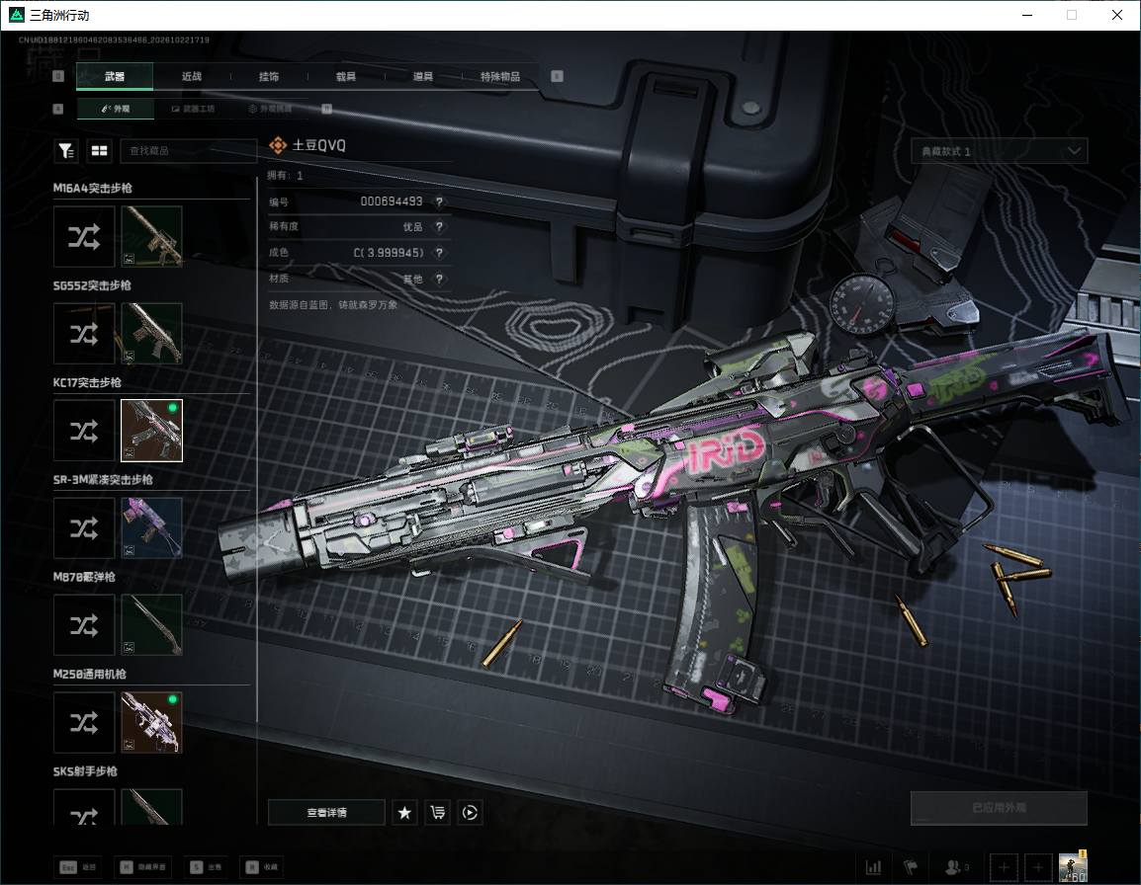Viewport: 1141px width, 885px height.
Task: Go to the 特殊物品 tab
Action: 500,76
